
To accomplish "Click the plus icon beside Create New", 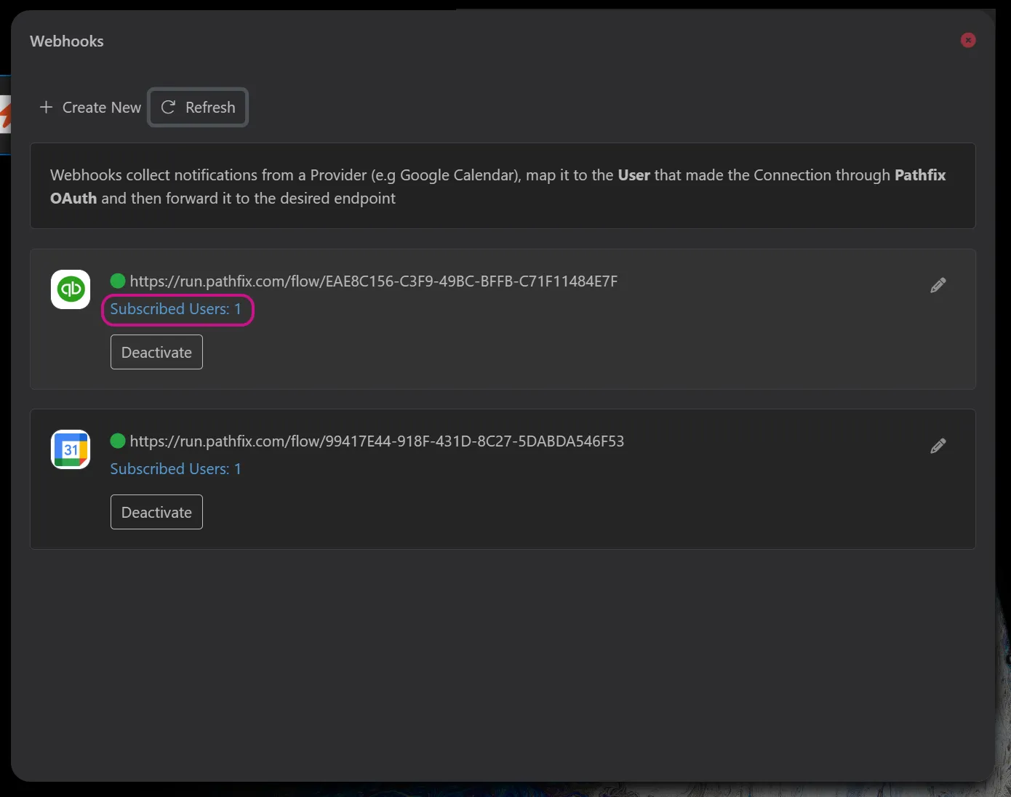I will (46, 107).
